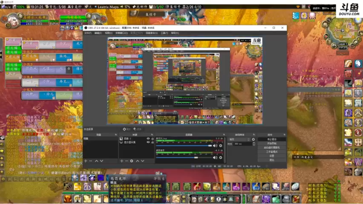Open transition properties gear next to 渐变
The width and height of the screenshot is (363, 204).
point(253,139)
